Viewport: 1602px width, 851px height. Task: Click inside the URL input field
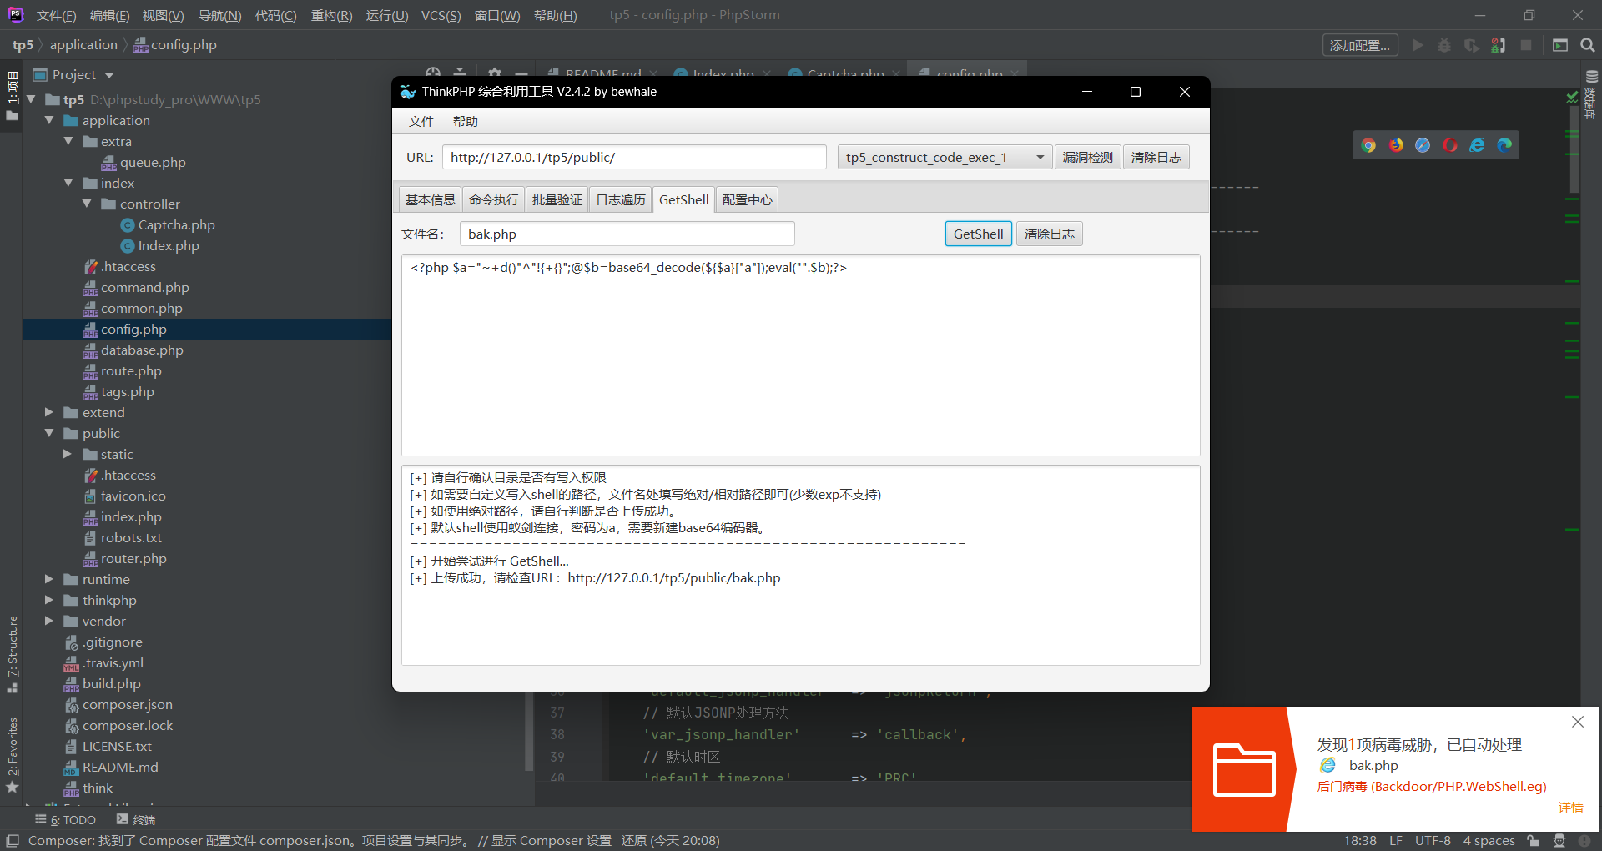[634, 157]
